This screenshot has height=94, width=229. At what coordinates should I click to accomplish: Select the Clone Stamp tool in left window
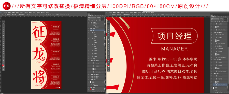tap(3, 40)
